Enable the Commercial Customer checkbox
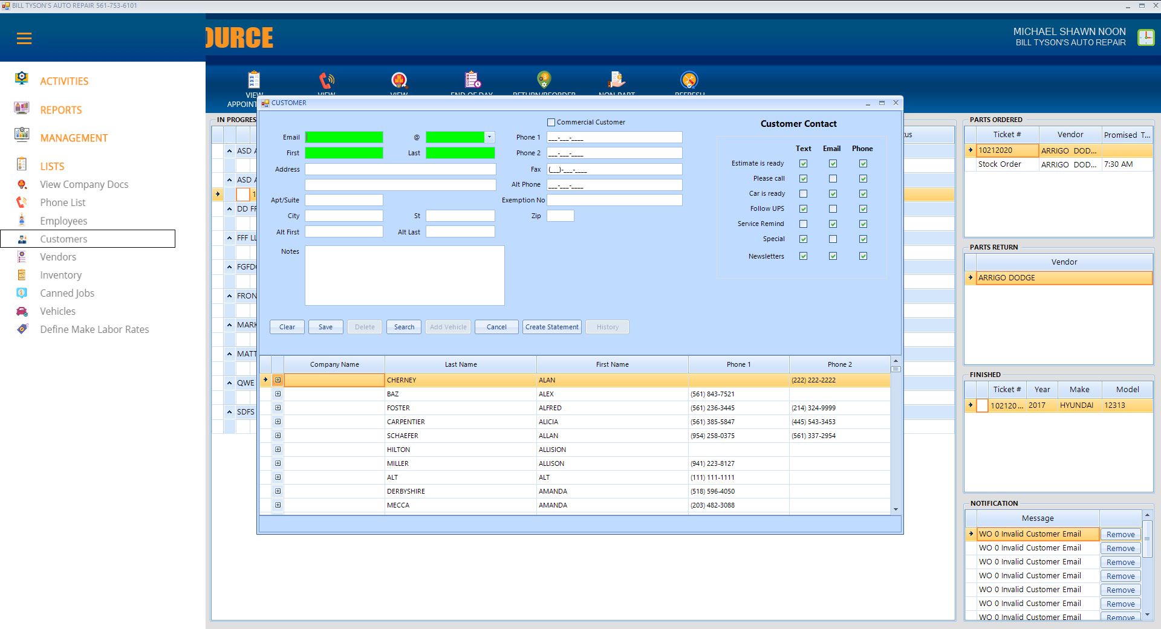Viewport: 1161px width, 629px height. [x=551, y=123]
